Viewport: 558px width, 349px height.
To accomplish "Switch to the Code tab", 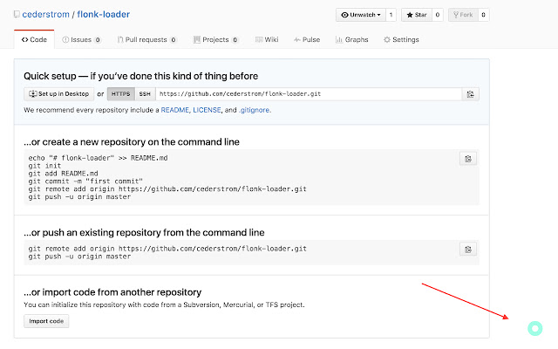I will [x=34, y=39].
